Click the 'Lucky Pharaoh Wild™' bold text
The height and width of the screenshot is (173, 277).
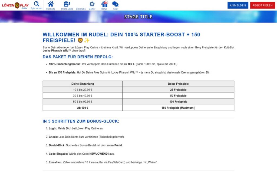(57, 51)
